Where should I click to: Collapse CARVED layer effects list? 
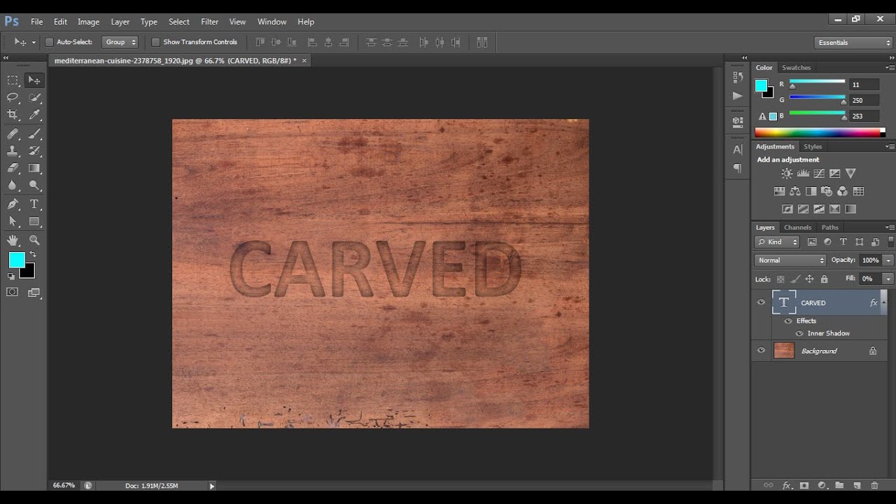point(883,301)
